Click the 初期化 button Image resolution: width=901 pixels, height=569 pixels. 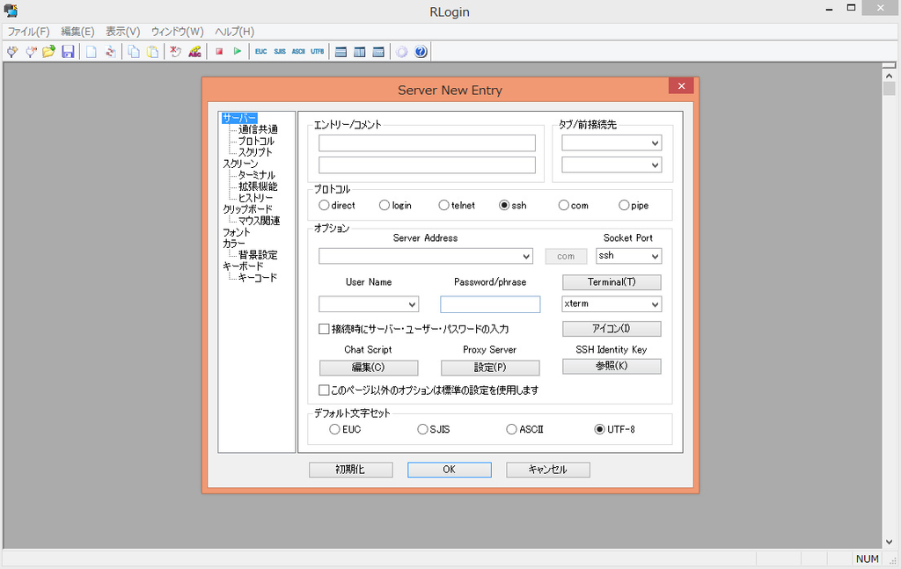point(350,469)
